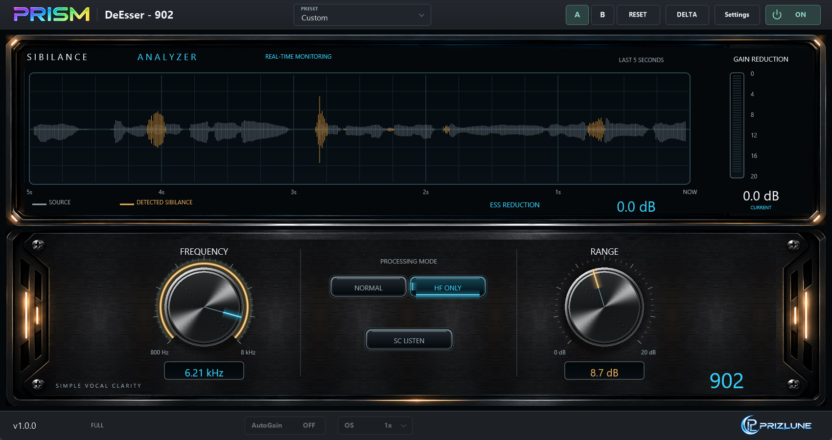The image size is (832, 440).
Task: Click the ESS REDUCTION 0.0 dB value
Action: pyautogui.click(x=636, y=206)
